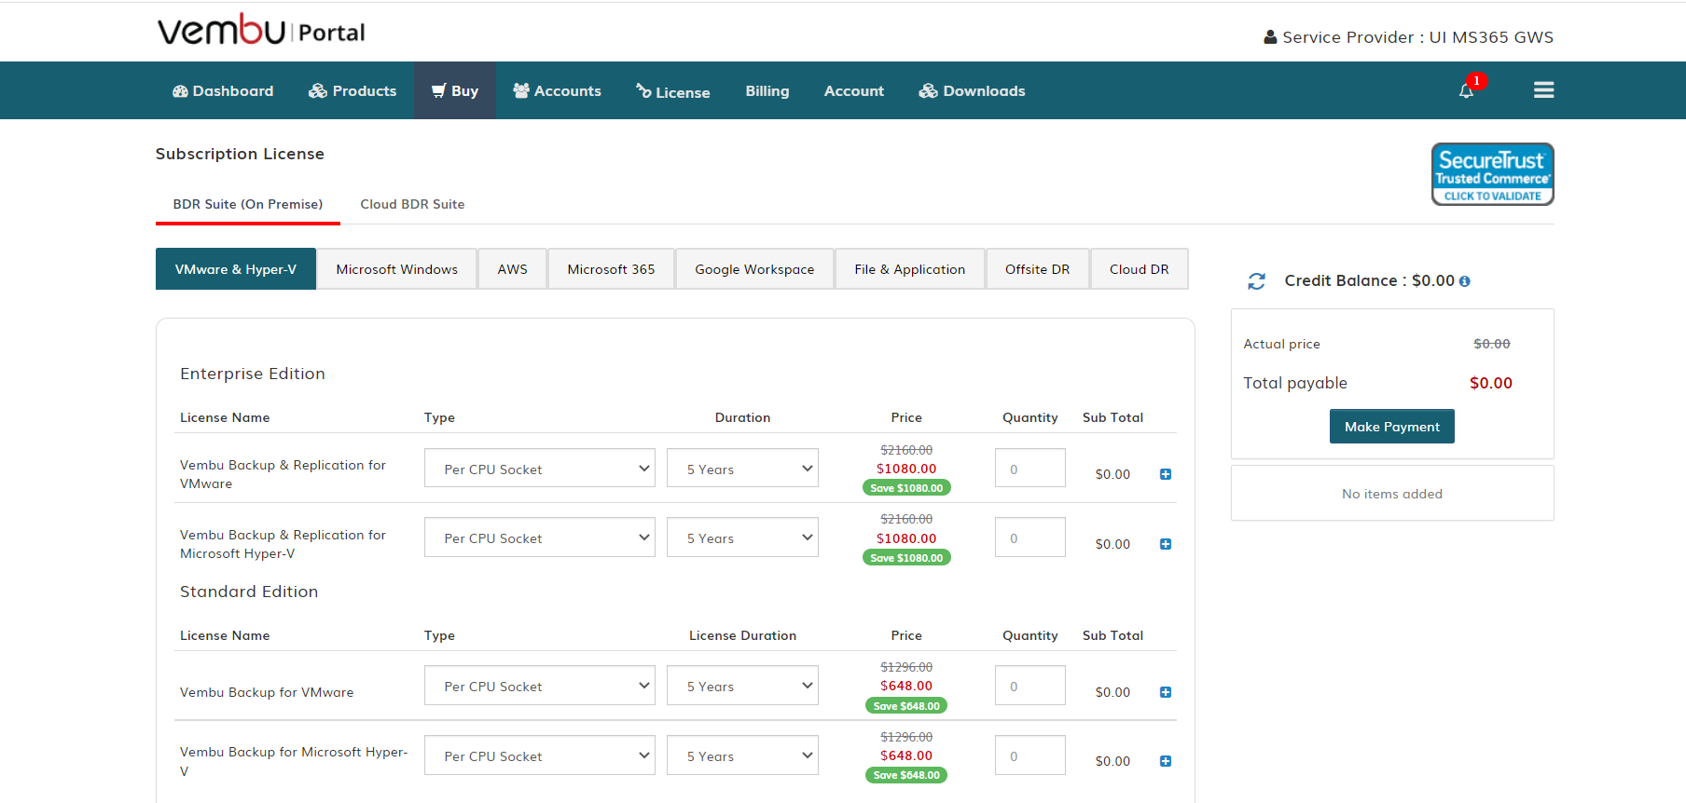Switch to the Microsoft Windows tab

397,269
